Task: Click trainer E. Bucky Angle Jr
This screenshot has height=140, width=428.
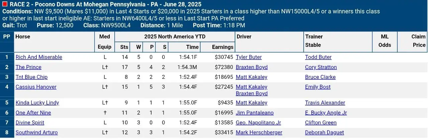Action: [x=326, y=113]
